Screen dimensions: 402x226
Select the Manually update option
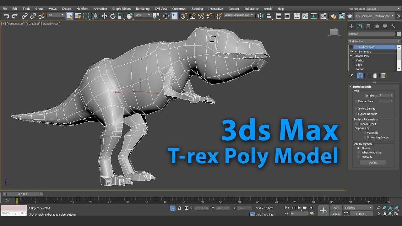pyautogui.click(x=358, y=157)
